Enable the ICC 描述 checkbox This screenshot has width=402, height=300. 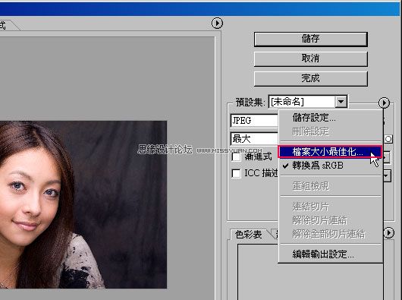(236, 173)
